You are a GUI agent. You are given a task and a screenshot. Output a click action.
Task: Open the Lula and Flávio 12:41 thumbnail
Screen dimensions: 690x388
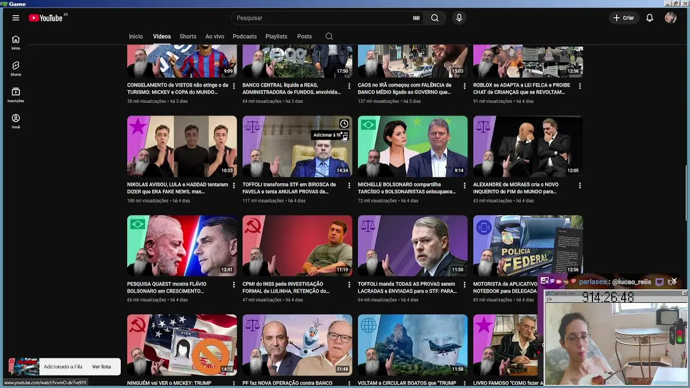pos(182,246)
